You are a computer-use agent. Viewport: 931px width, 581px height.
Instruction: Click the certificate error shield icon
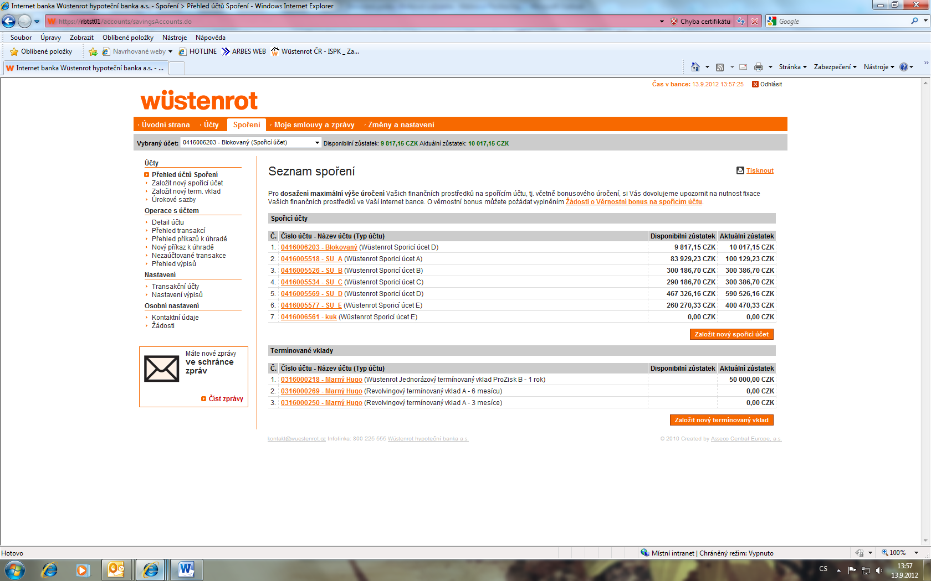(x=674, y=22)
